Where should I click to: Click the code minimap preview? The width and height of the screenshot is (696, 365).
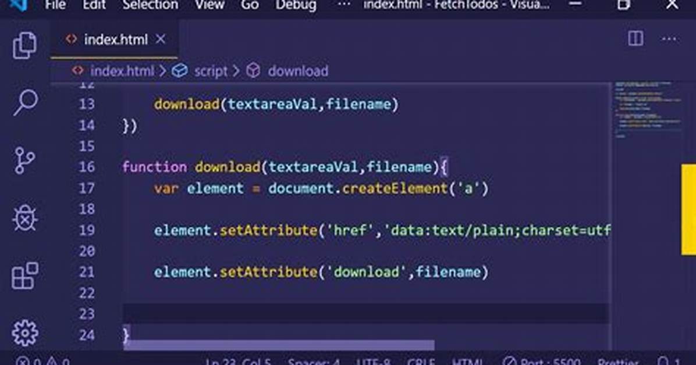(647, 109)
